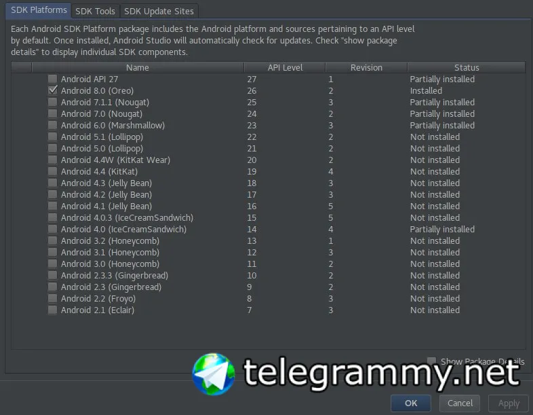This screenshot has height=415, width=533.
Task: Click the Cancel button
Action: point(460,403)
